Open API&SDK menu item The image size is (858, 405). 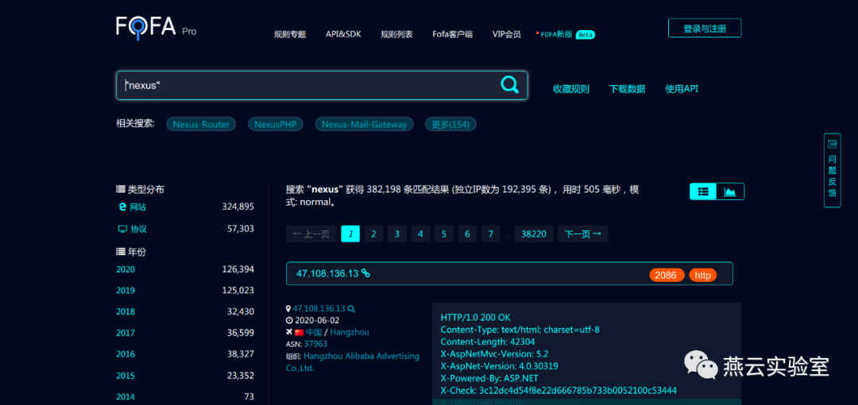(x=343, y=34)
